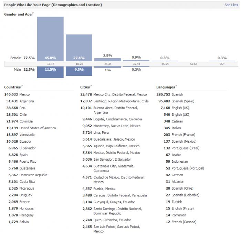This screenshot has height=234, width=241.
Task: Click the French (France) language row
Action: [179, 135]
